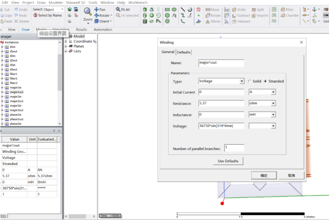Select the Stranded radio button

(266, 81)
